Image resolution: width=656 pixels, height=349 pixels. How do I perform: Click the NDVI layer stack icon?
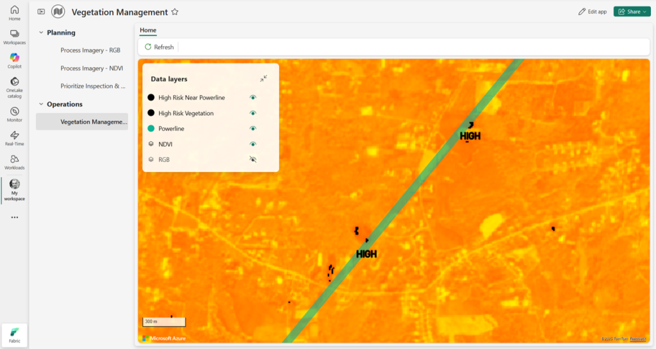(151, 144)
